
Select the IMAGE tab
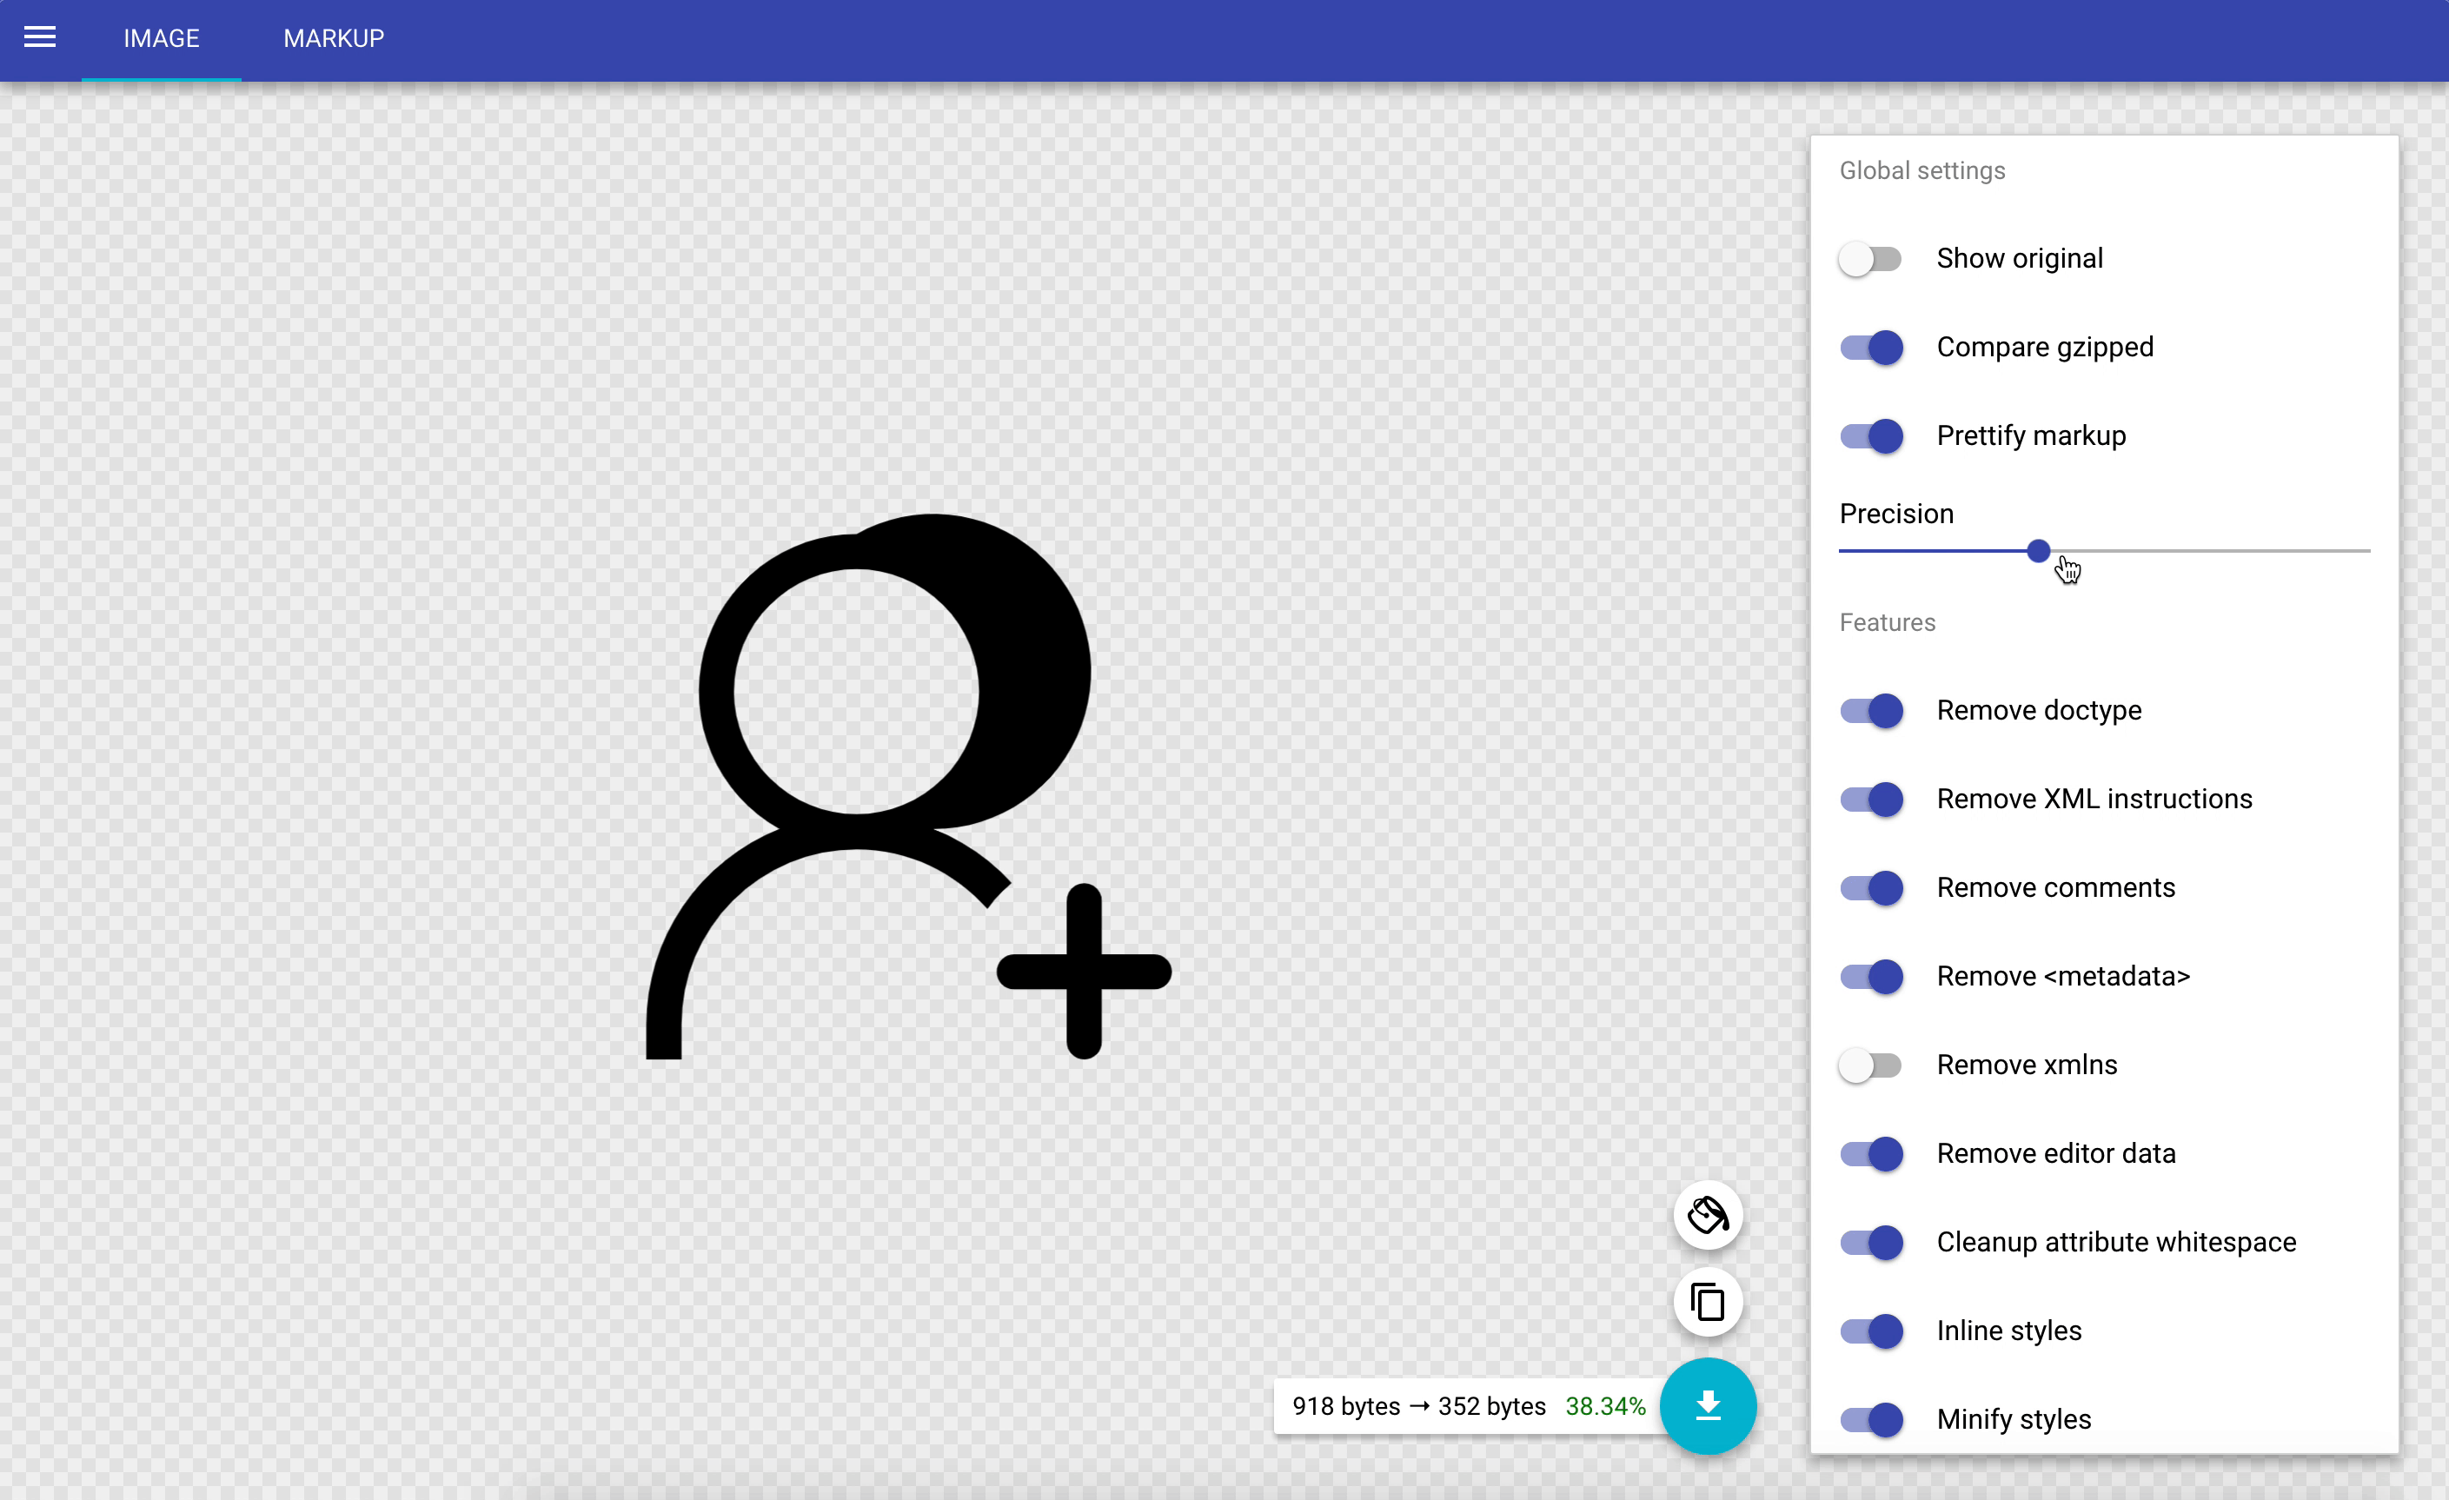161,39
